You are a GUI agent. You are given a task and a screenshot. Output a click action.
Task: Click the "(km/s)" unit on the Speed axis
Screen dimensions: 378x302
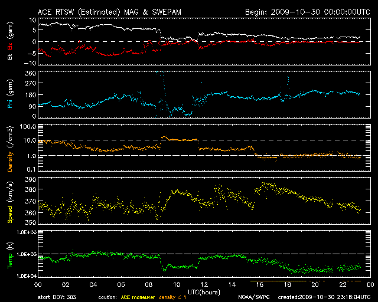10,192
